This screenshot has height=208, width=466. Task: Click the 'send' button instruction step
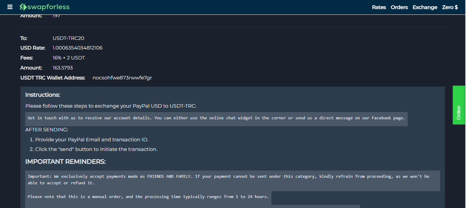pos(96,149)
